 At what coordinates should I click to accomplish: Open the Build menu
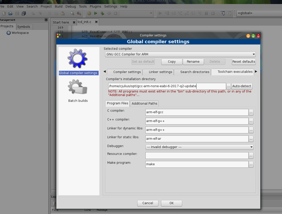coord(59,7)
